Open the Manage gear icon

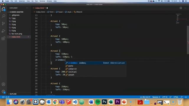point(3,92)
